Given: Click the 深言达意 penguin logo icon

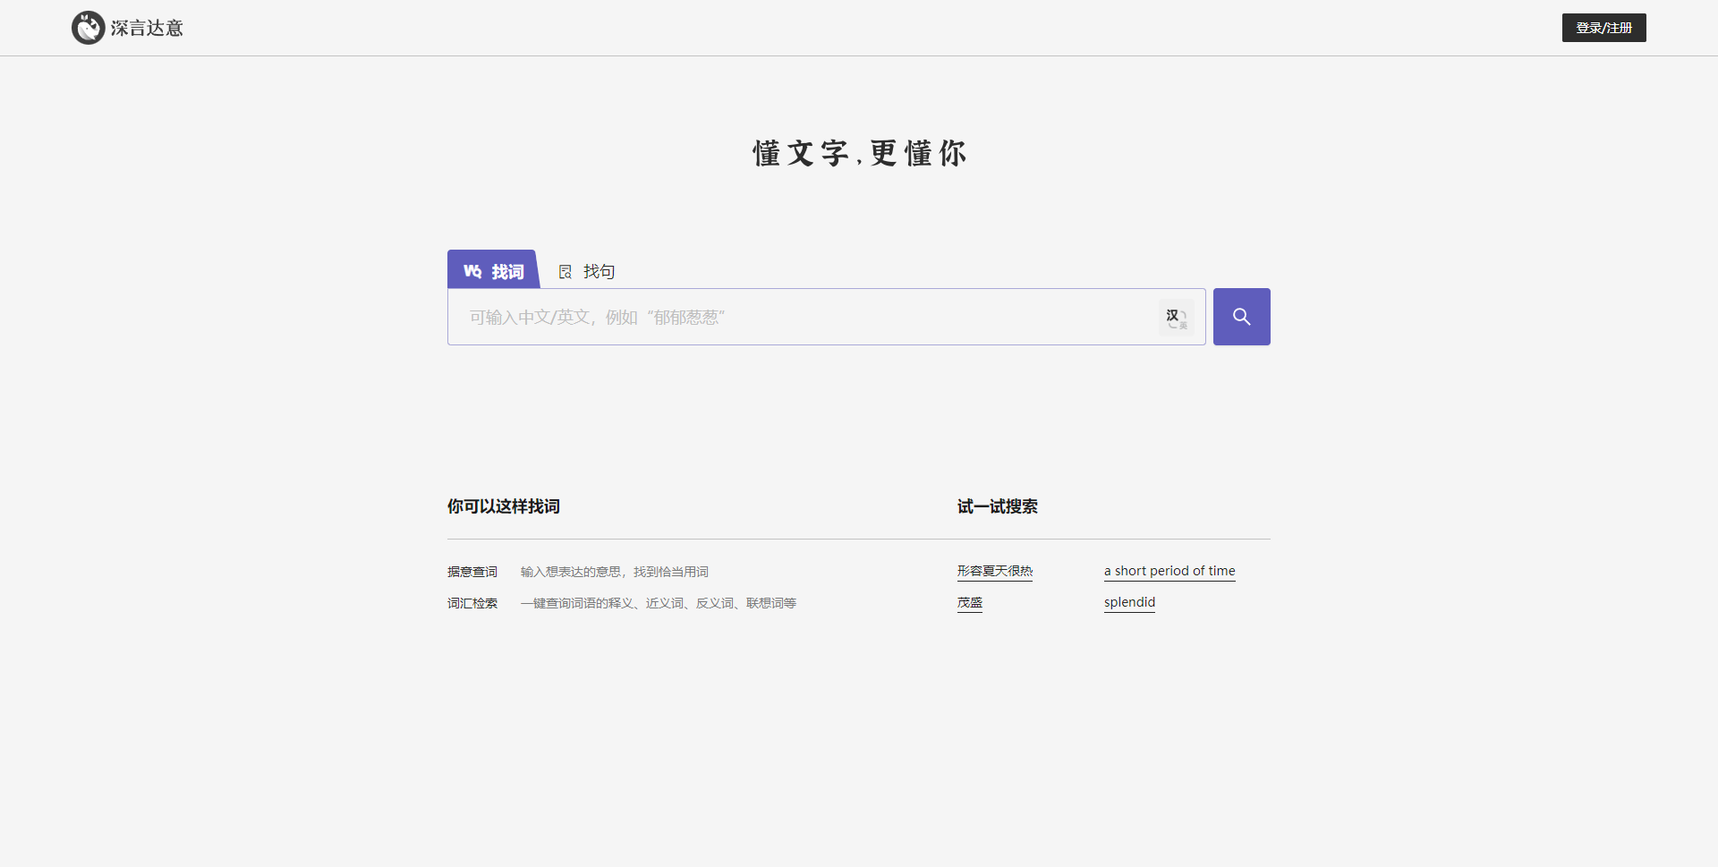Looking at the screenshot, I should (88, 28).
